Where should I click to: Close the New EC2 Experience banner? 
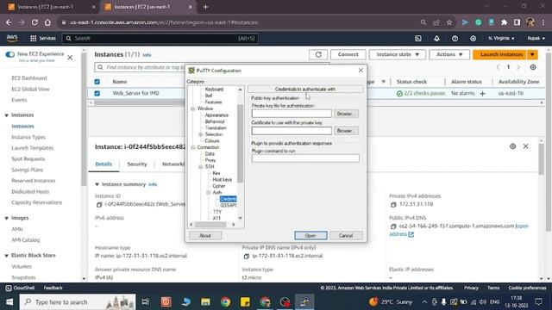click(x=70, y=58)
